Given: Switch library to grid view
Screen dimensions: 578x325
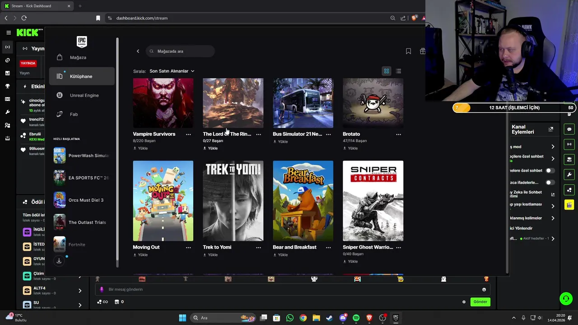Looking at the screenshot, I should (x=387, y=71).
